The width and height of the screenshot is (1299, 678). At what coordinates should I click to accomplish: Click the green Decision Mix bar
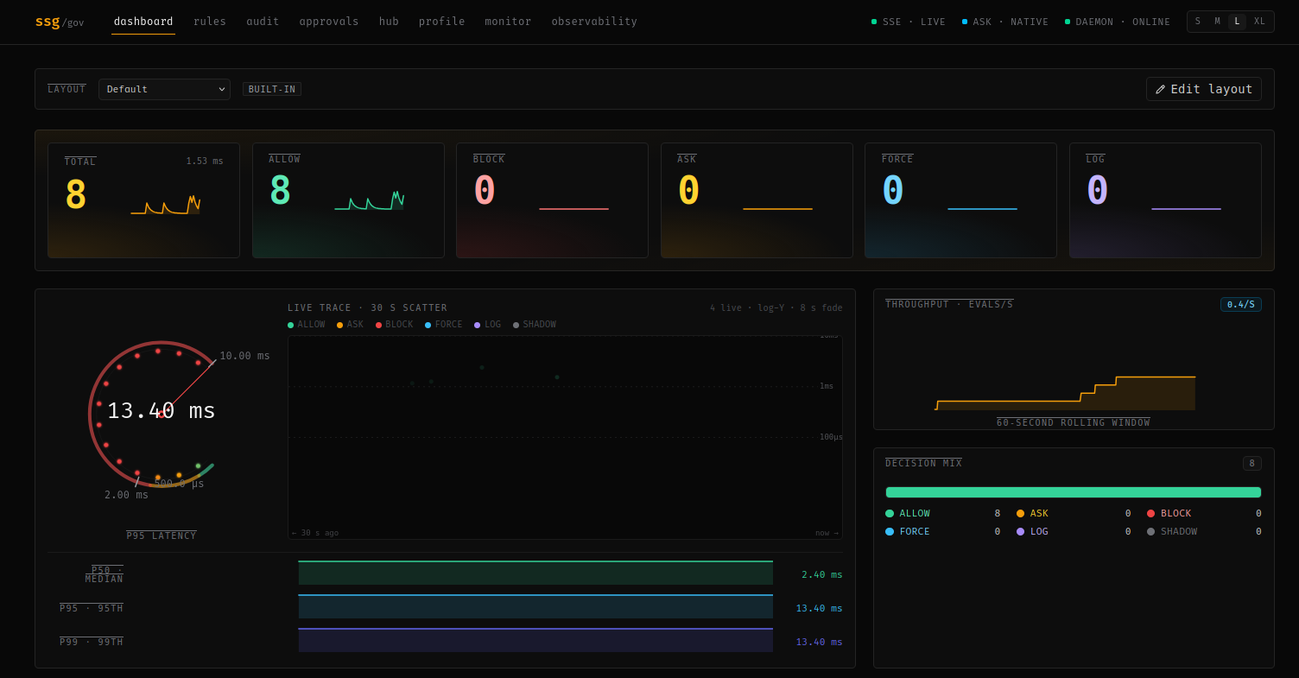click(x=1073, y=492)
